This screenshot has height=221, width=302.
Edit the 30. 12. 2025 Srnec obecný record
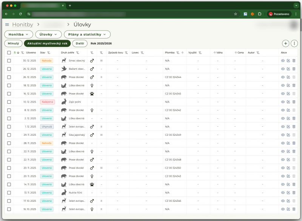(x=288, y=61)
